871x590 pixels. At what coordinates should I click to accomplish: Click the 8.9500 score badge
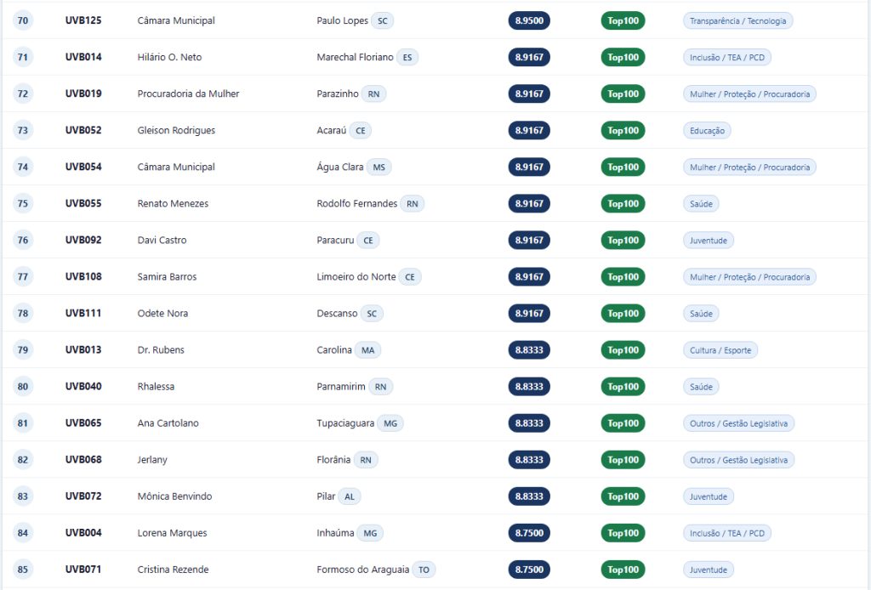tap(529, 20)
